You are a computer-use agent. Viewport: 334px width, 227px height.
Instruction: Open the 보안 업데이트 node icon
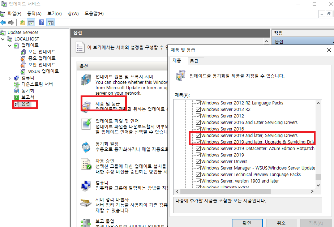tap(23, 65)
